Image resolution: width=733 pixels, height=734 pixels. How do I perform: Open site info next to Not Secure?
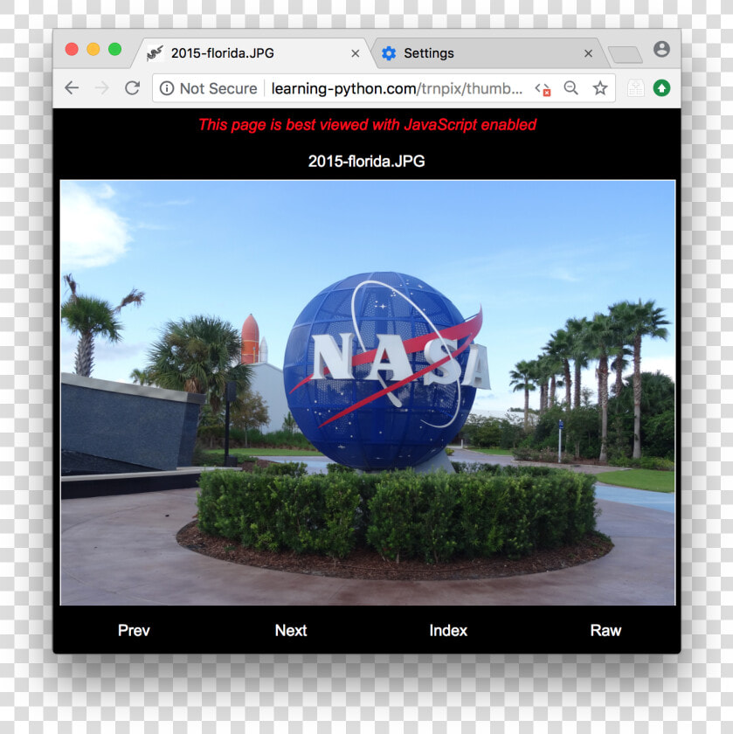tap(167, 88)
